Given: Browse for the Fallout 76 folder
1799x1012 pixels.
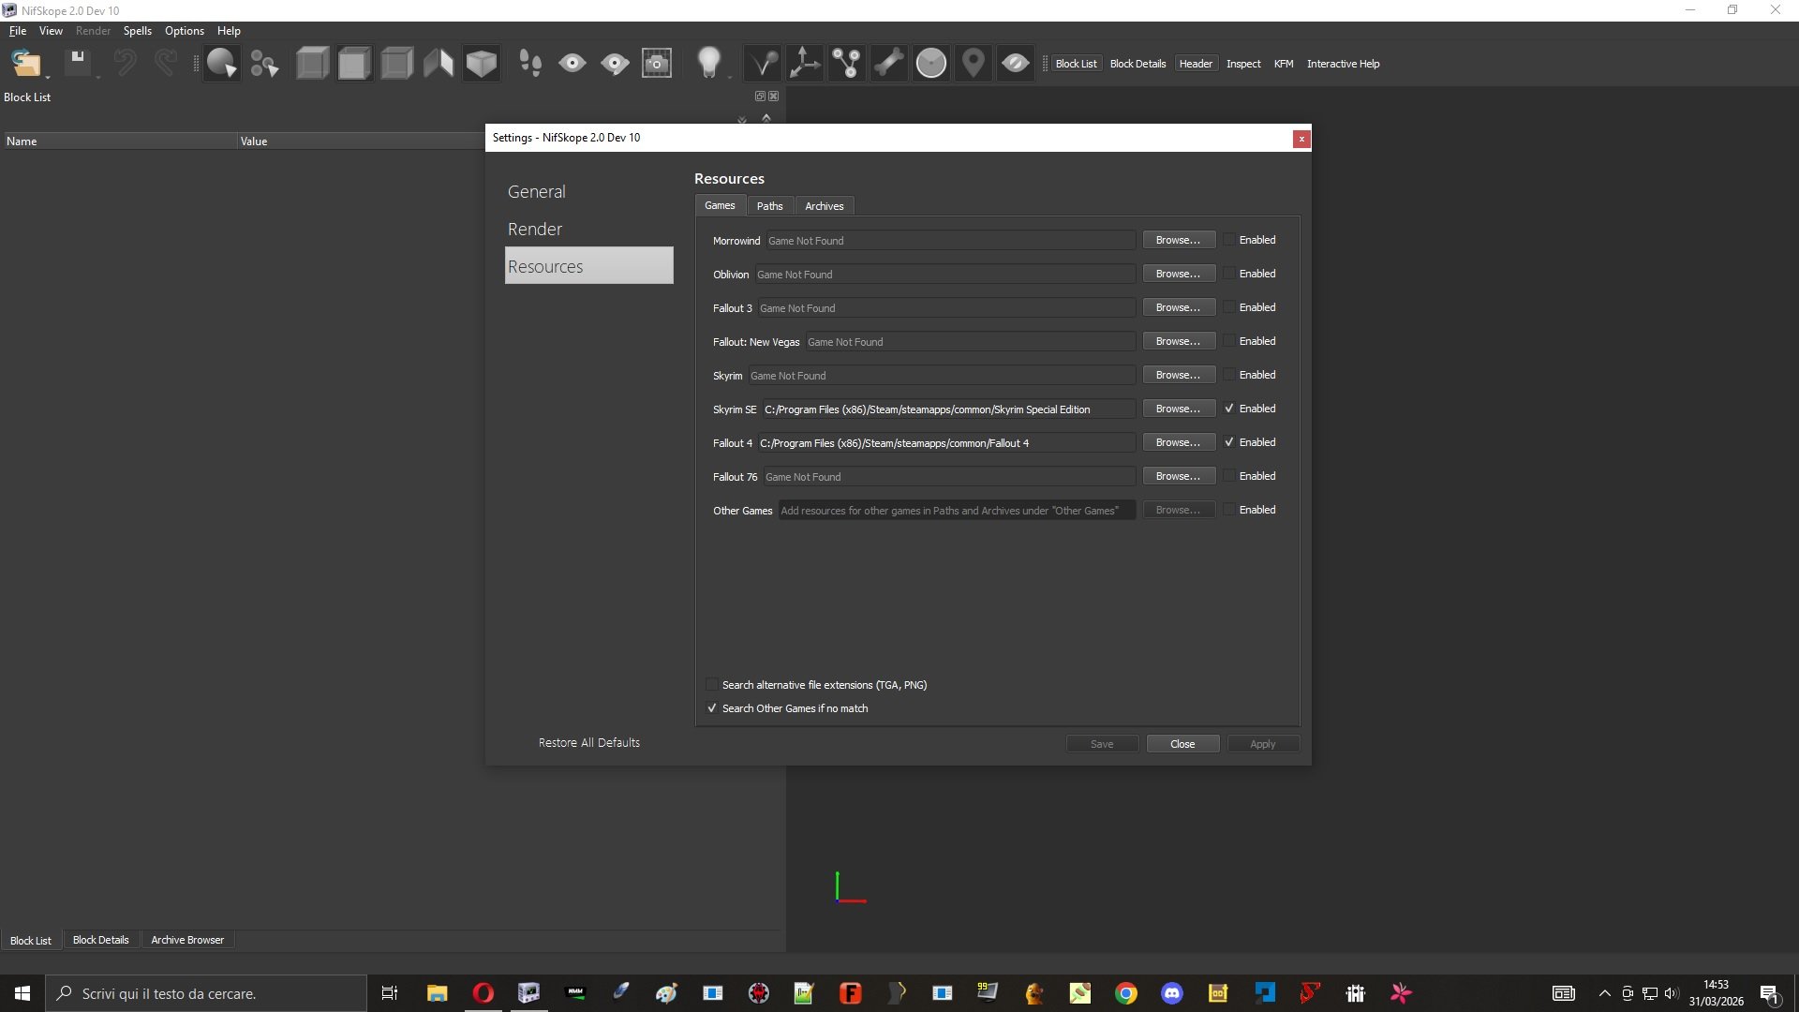Looking at the screenshot, I should pos(1178,476).
